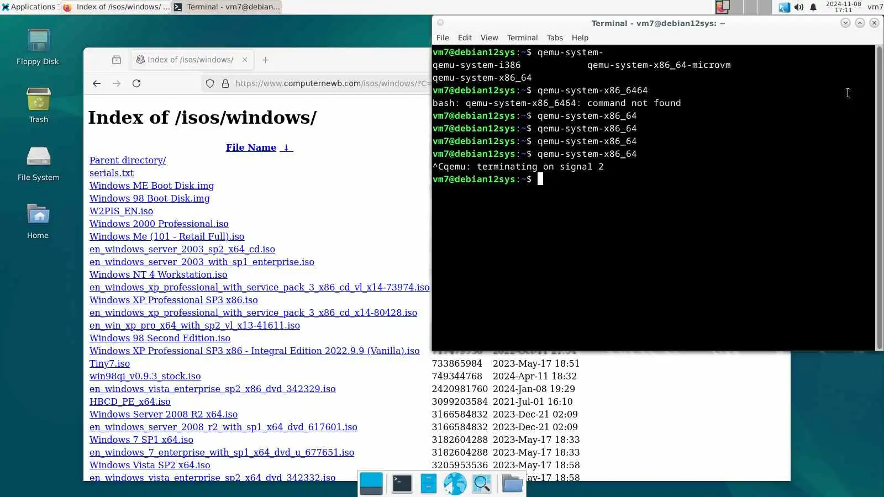Download en_windows_server_2003_sp2_x64_cd.iso
Image resolution: width=884 pixels, height=497 pixels.
pyautogui.click(x=182, y=249)
